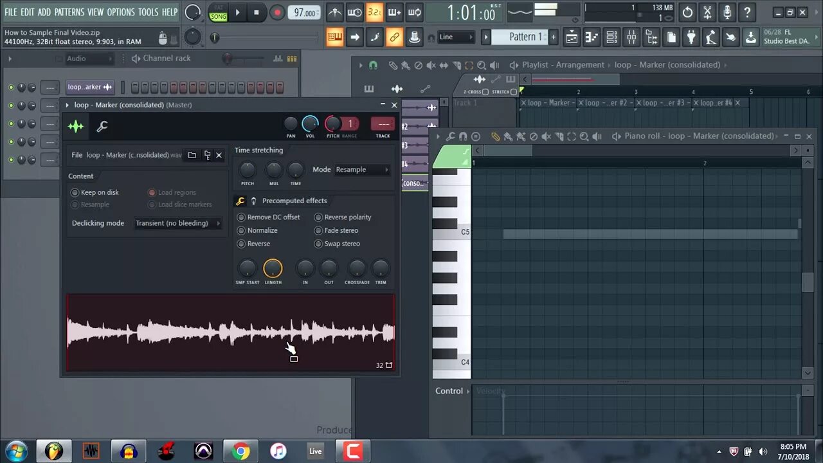Viewport: 823px width, 463px height.
Task: Select the mute tool in playlist toolbar
Action: (x=431, y=65)
